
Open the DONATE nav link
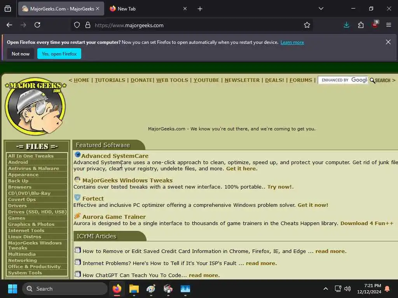[x=141, y=80]
